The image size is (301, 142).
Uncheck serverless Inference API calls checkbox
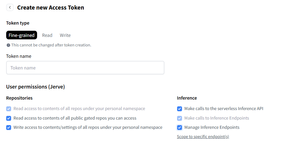180,109
